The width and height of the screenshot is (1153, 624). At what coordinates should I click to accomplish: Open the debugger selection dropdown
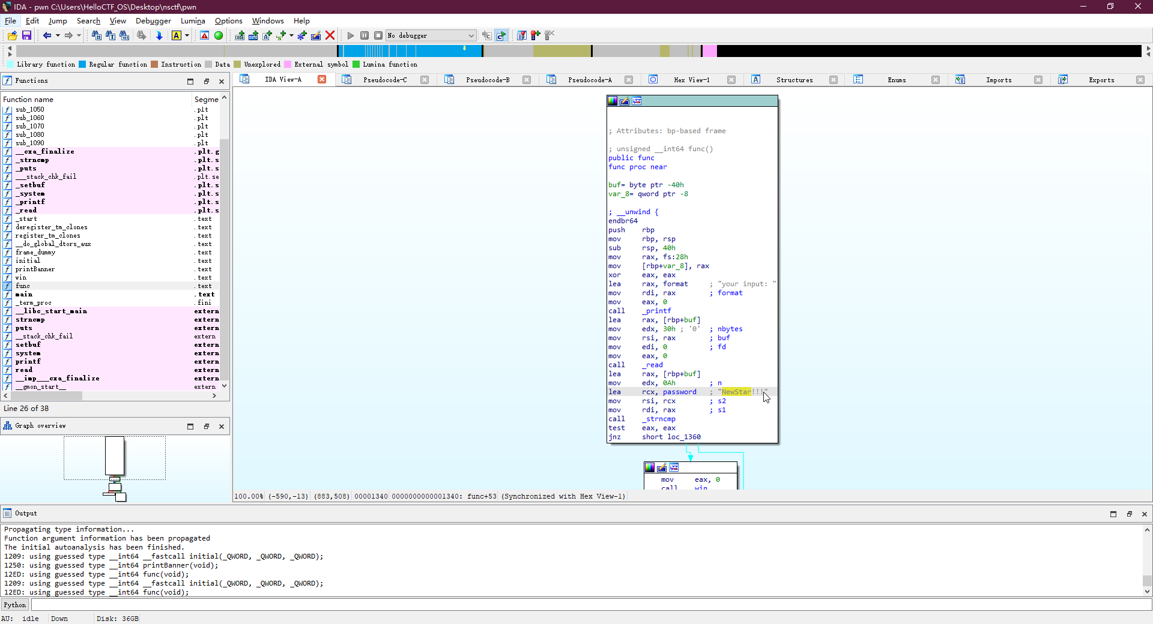click(x=471, y=36)
